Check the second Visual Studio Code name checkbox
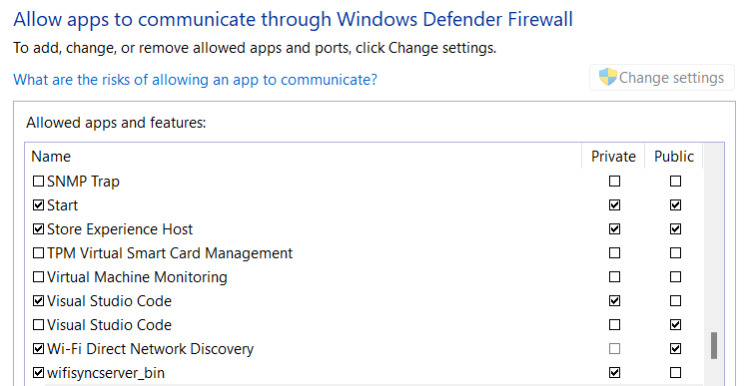 coord(38,325)
